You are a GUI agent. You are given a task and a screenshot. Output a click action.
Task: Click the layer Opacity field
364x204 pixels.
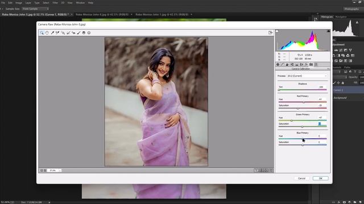click(x=361, y=77)
